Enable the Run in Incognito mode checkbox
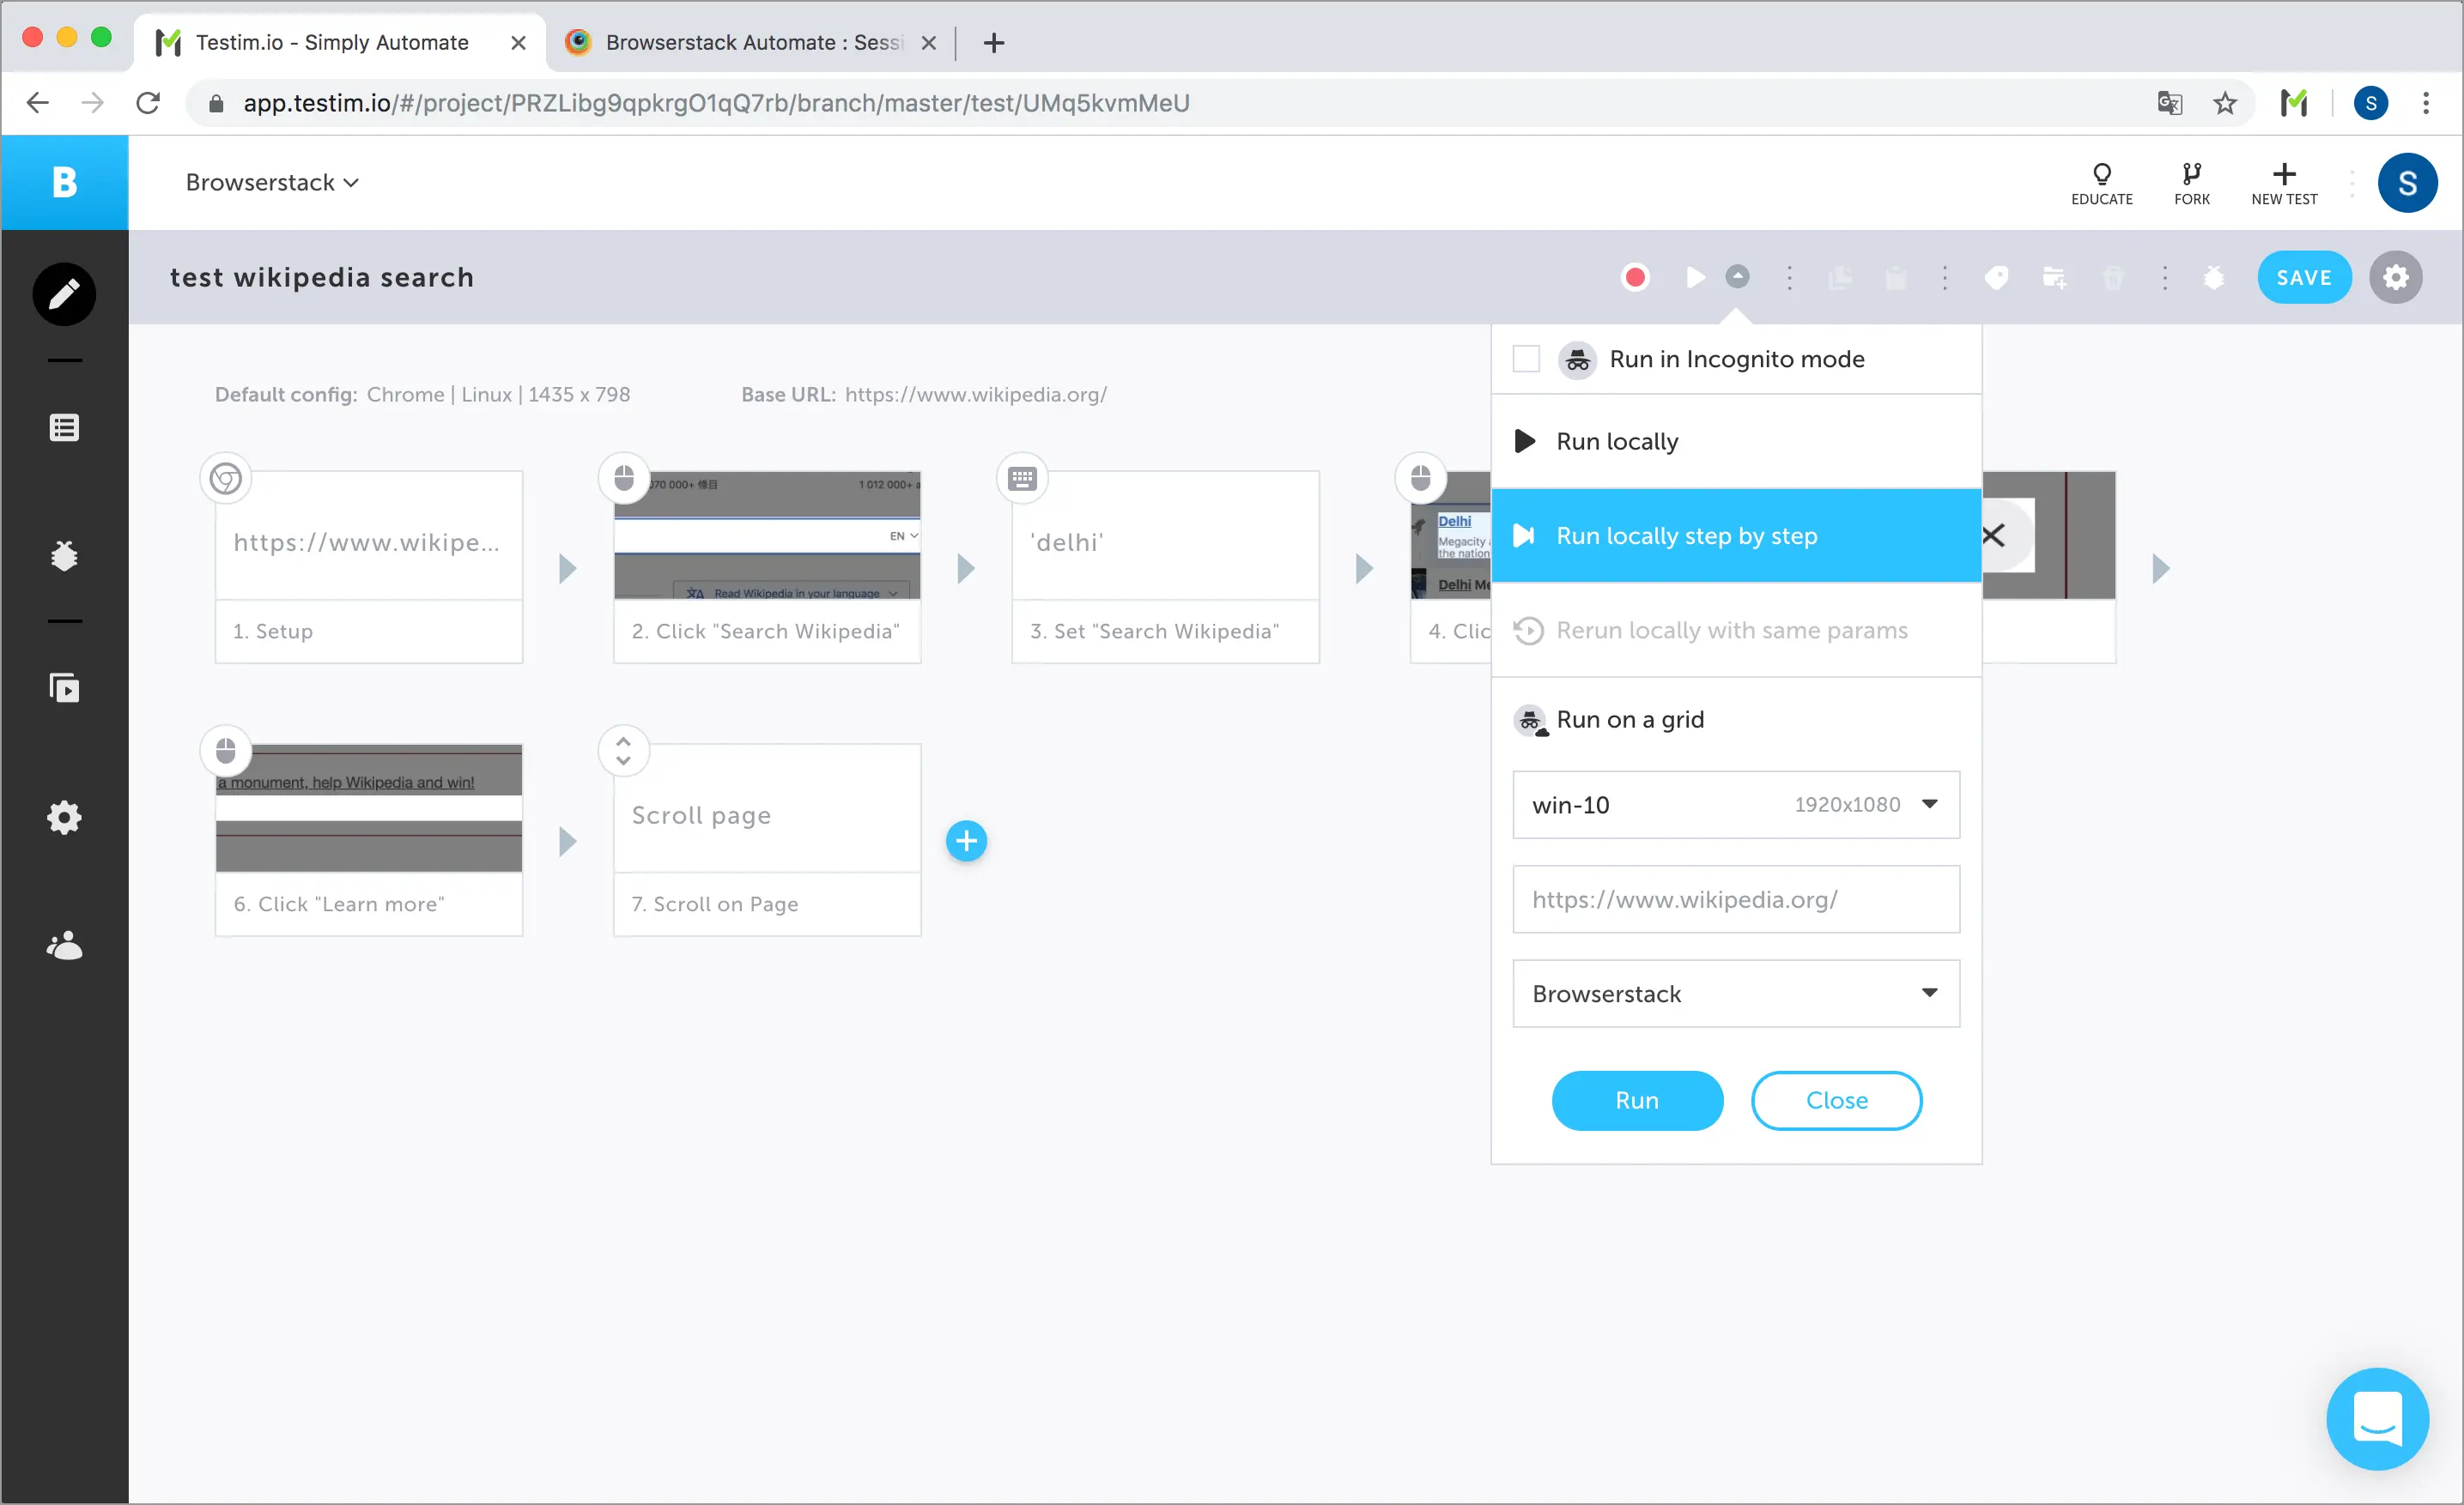The image size is (2464, 1505). (1526, 359)
